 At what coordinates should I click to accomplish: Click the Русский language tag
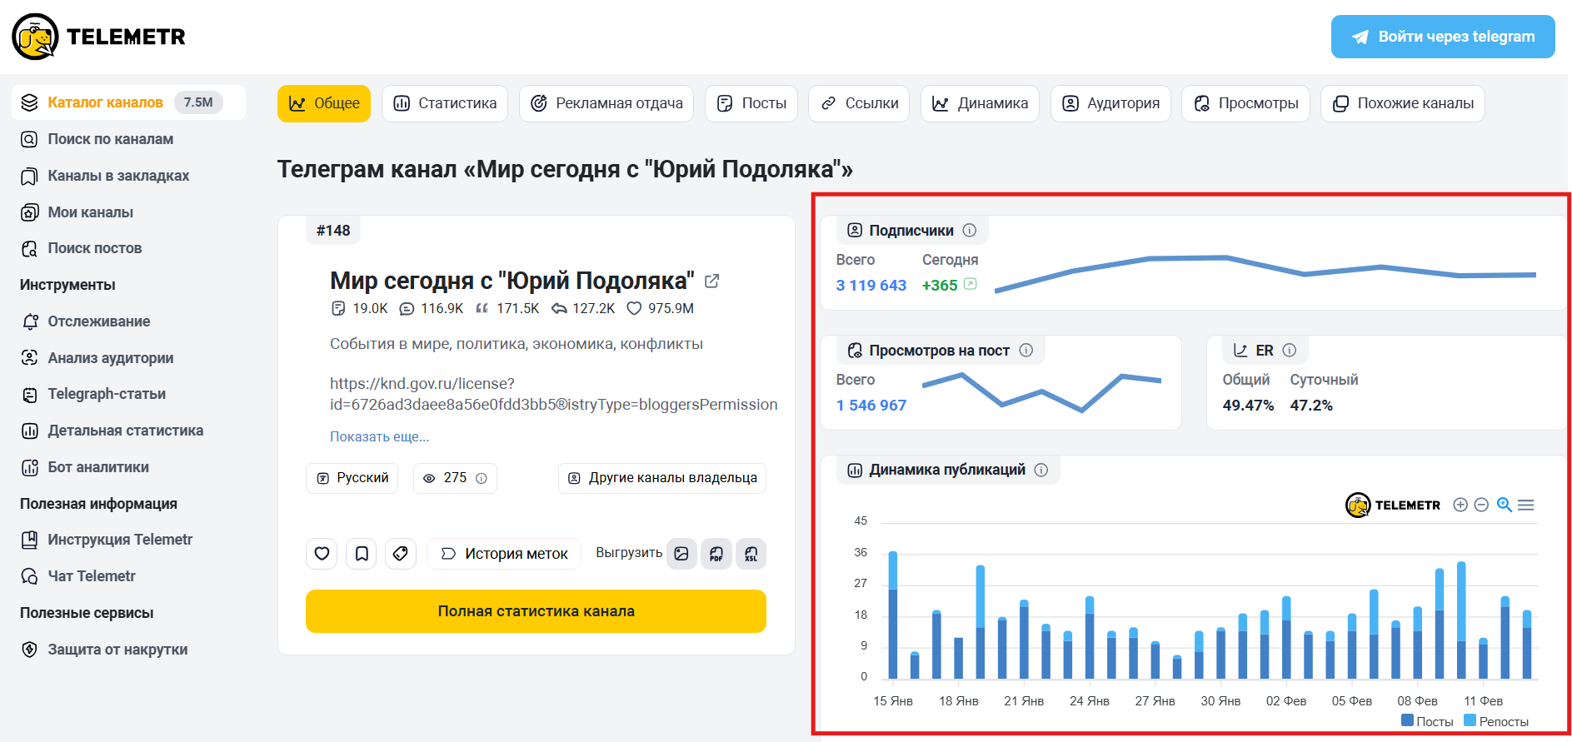352,478
